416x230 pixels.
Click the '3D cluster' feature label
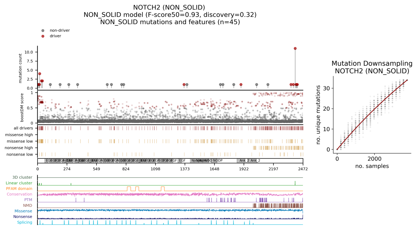(22, 177)
